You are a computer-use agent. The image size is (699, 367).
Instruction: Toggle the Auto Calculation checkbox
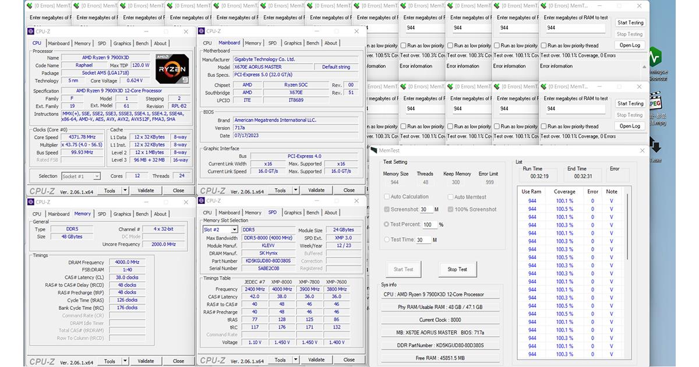click(x=387, y=197)
